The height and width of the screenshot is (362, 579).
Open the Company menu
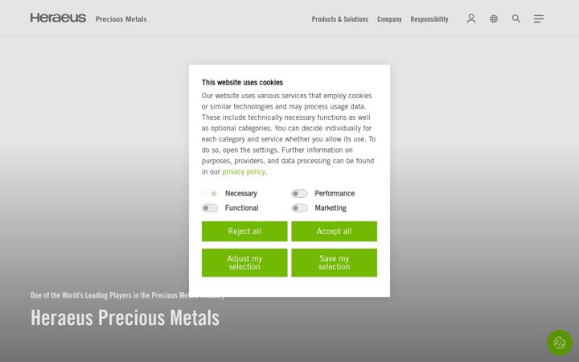(389, 19)
